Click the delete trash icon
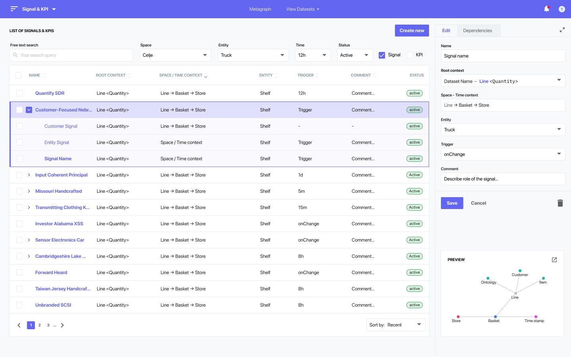The height and width of the screenshot is (357, 571). (560, 203)
